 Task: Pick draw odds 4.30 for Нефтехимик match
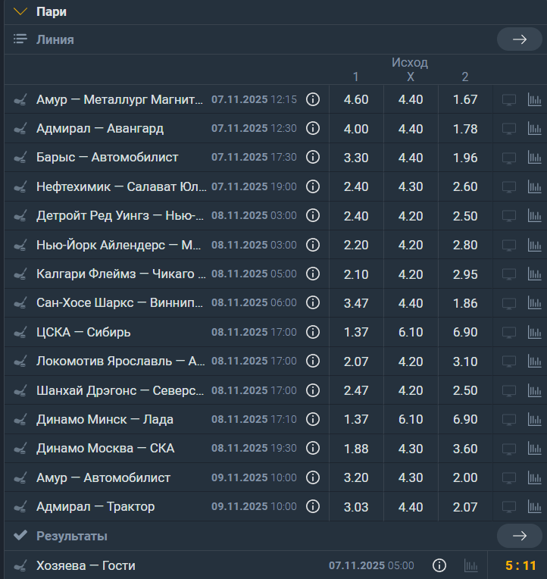[411, 186]
